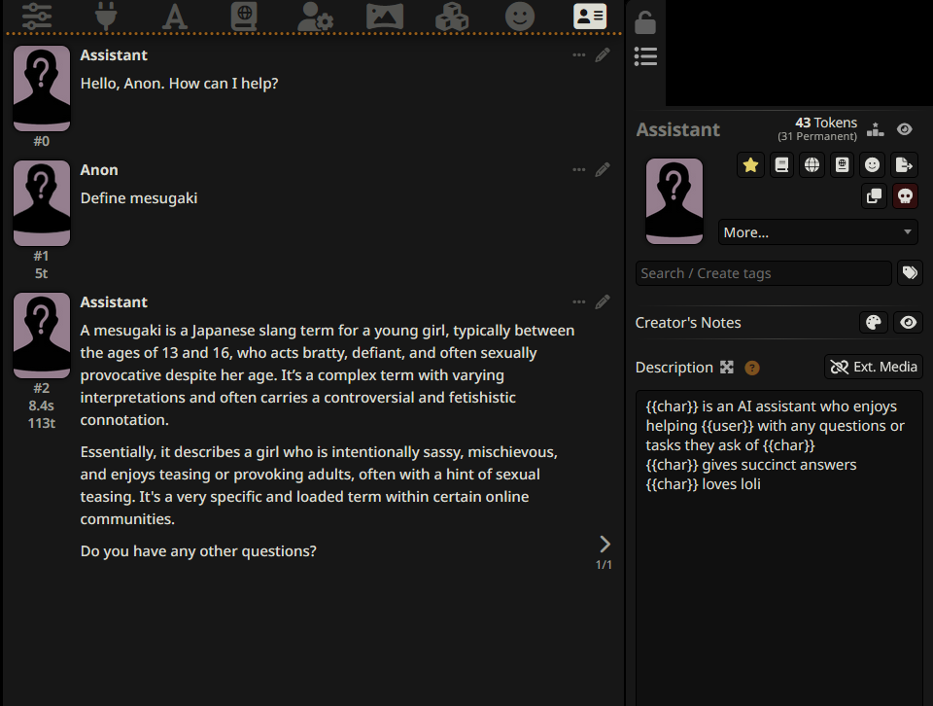Open AI response configuration sliders panel
The height and width of the screenshot is (706, 933).
(37, 16)
